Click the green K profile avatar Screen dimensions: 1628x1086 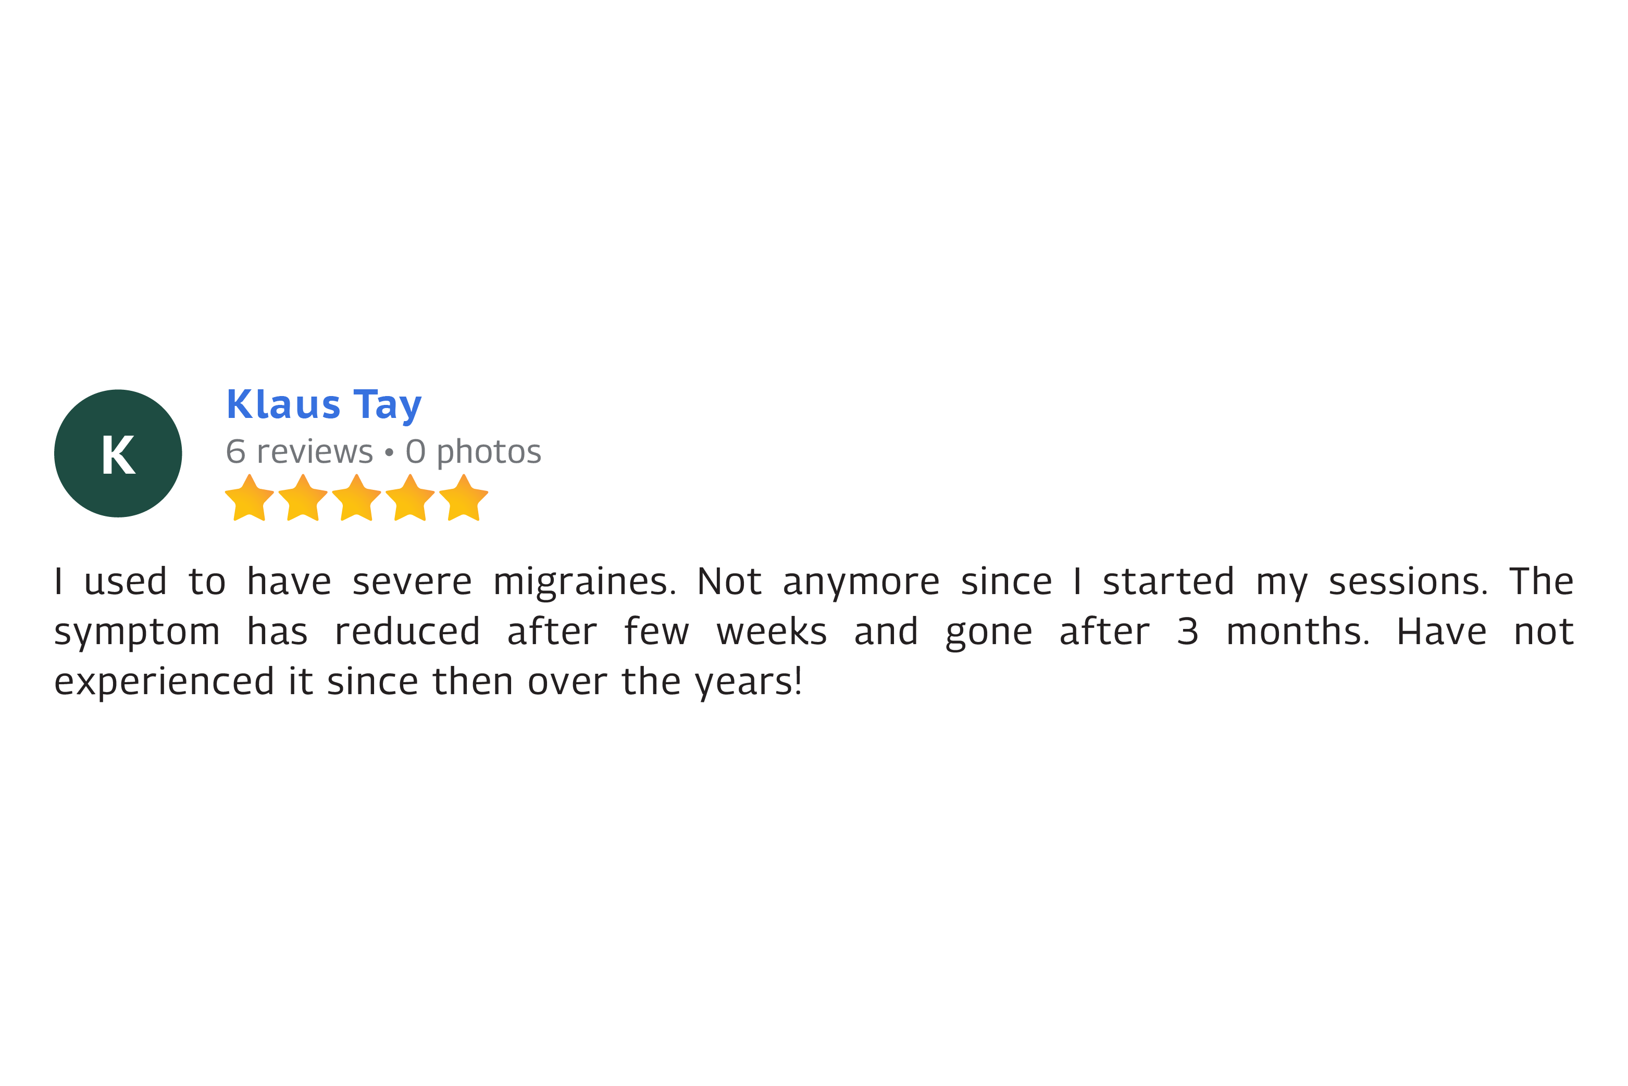pyautogui.click(x=118, y=454)
